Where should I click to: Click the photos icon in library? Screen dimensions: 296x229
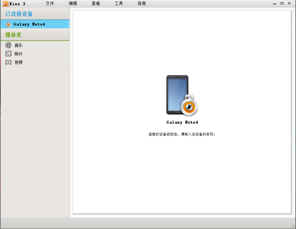[x=8, y=54]
